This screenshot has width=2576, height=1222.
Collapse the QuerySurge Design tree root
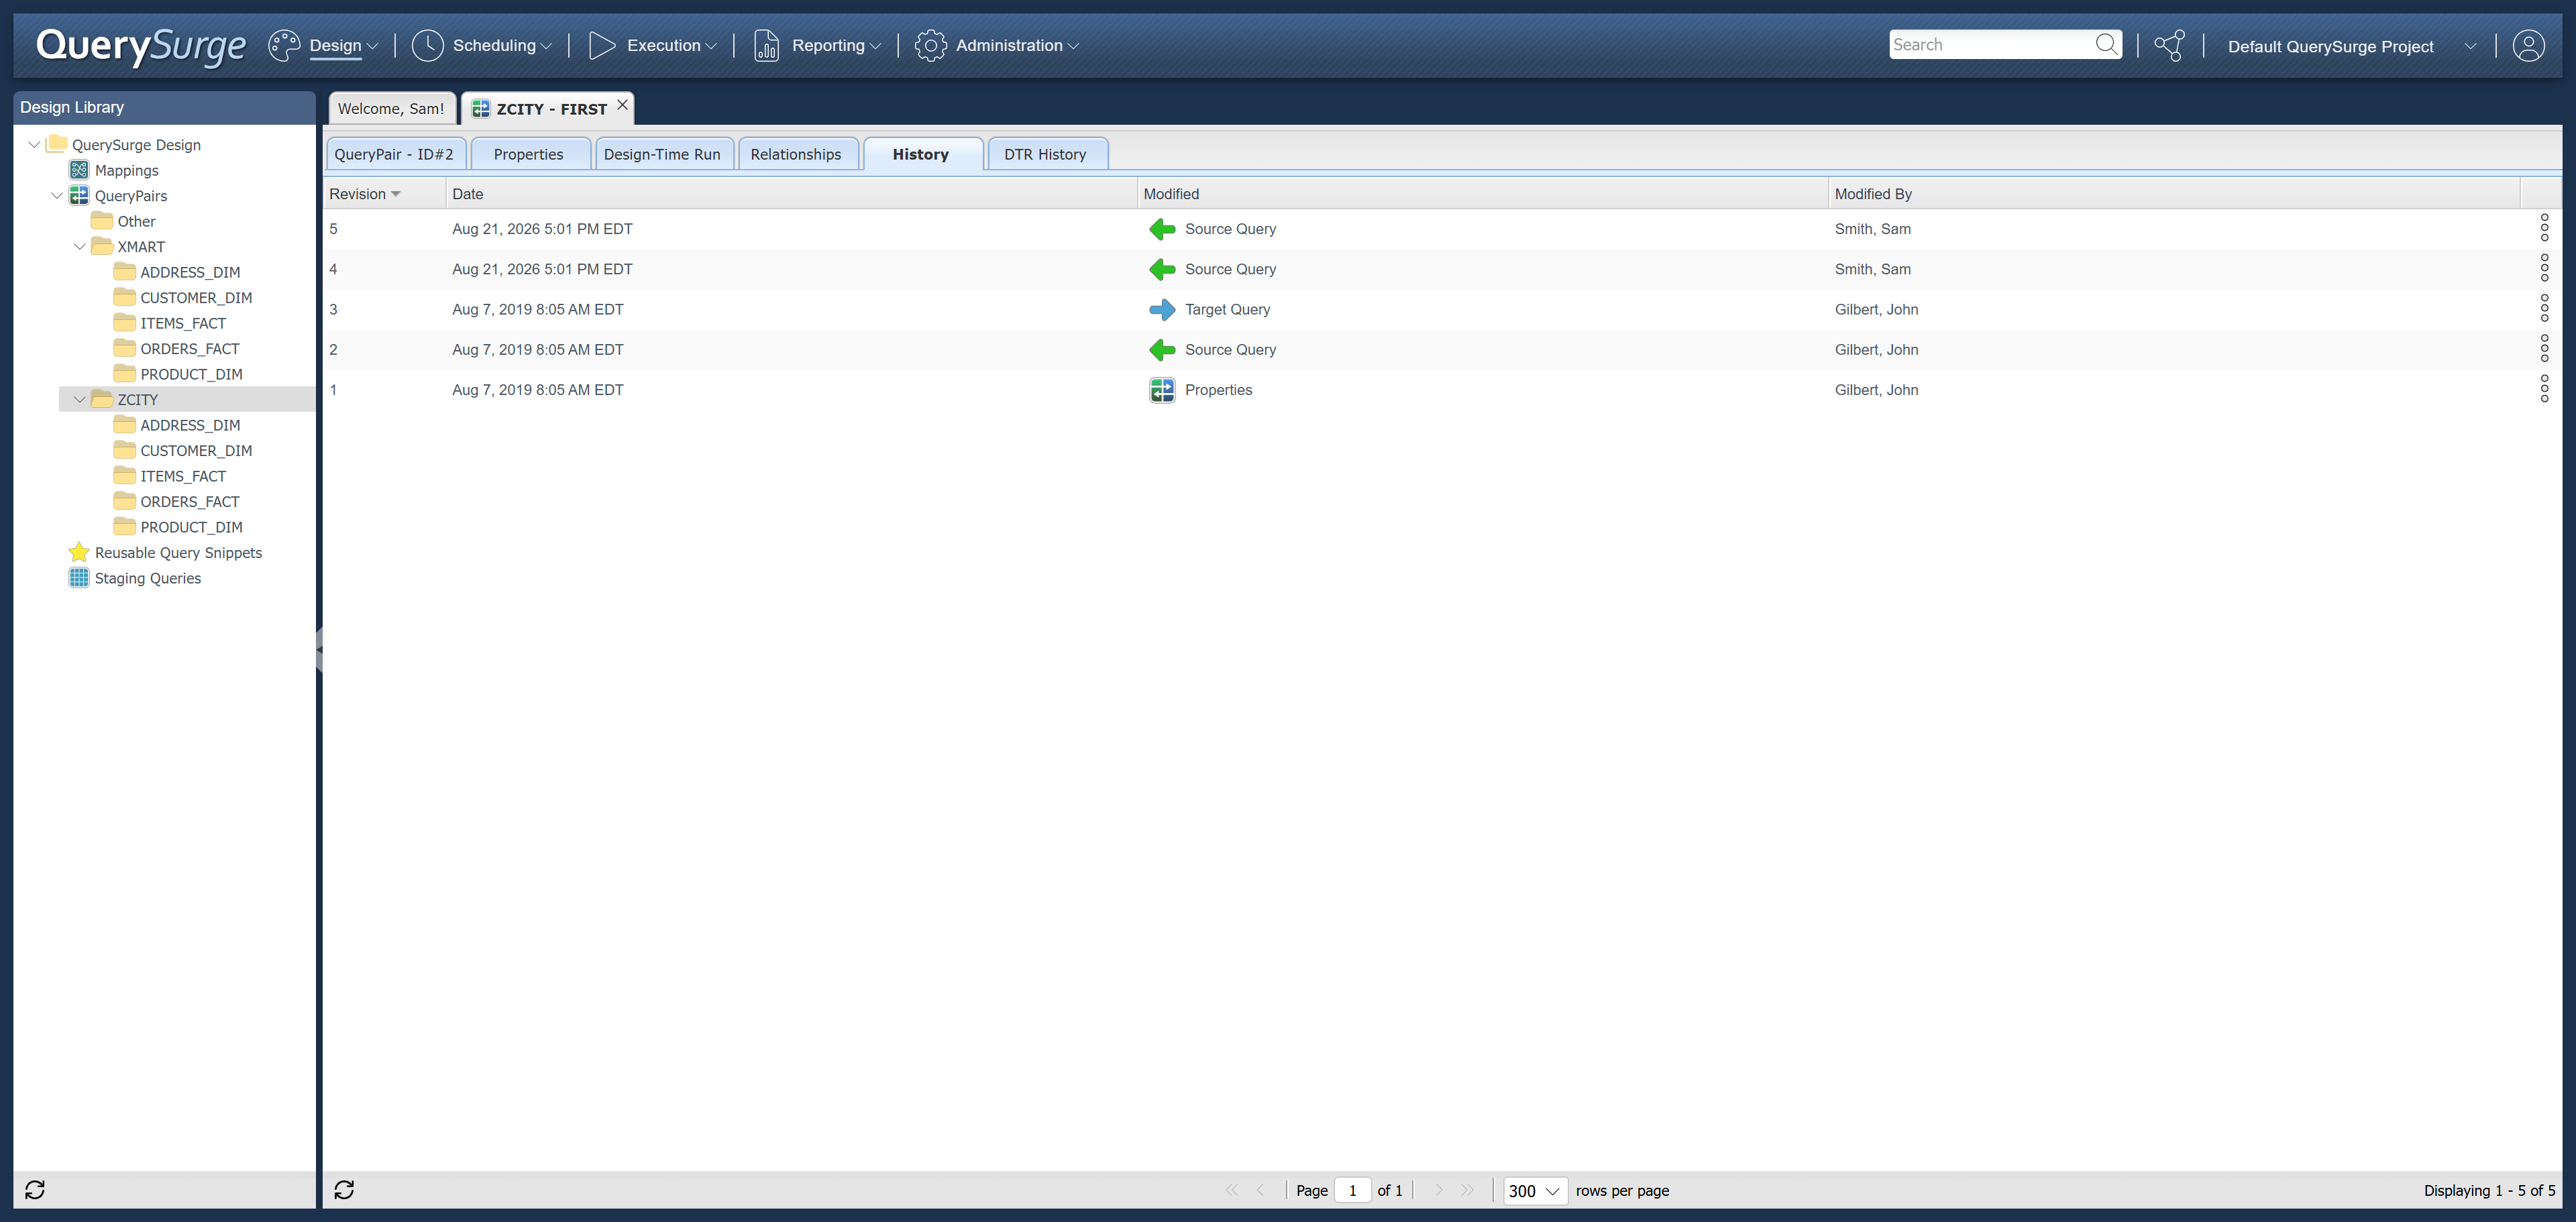(34, 145)
